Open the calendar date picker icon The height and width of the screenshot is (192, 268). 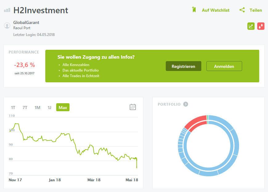click(133, 107)
